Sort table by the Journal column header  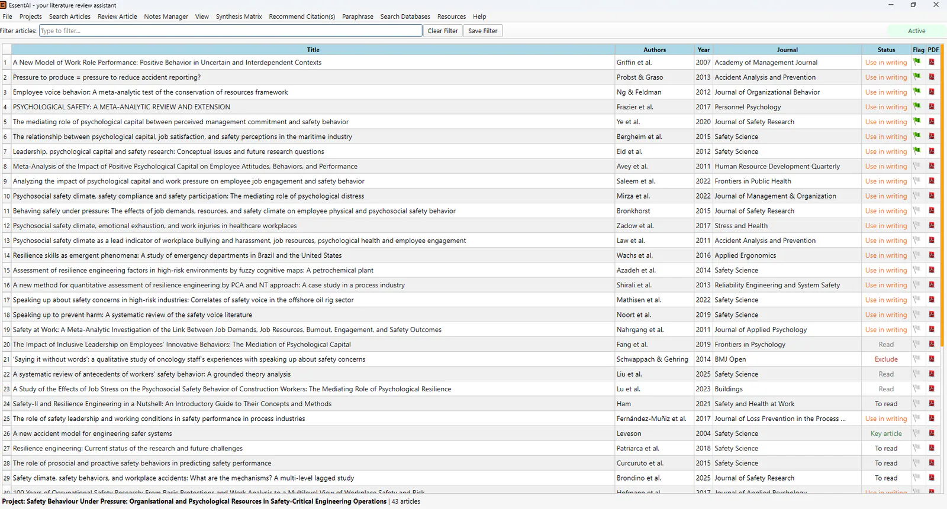pyautogui.click(x=787, y=50)
